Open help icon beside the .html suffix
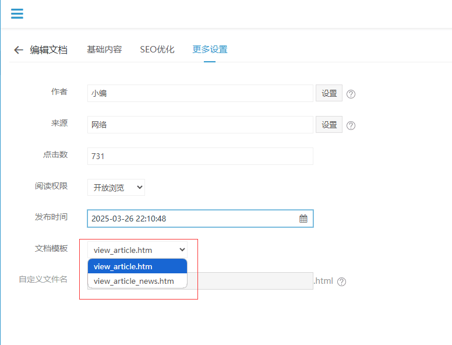 click(x=341, y=281)
